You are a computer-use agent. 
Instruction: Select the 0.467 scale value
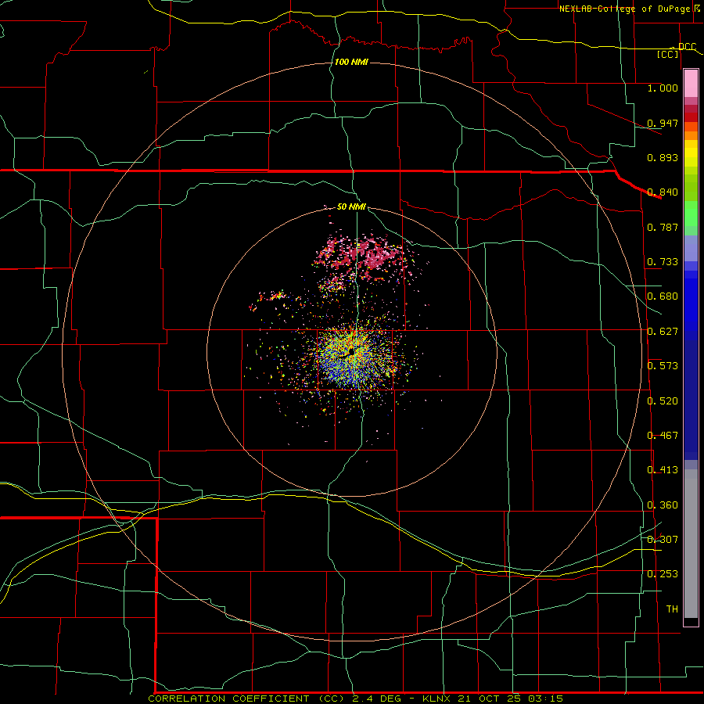click(663, 436)
